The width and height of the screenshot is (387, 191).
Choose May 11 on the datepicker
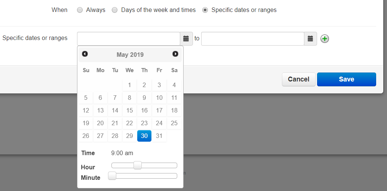tap(174, 98)
